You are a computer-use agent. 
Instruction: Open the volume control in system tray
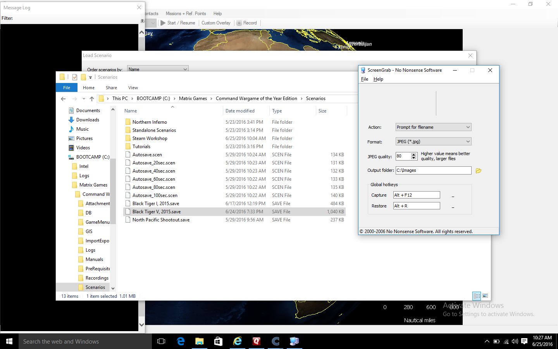tap(515, 342)
